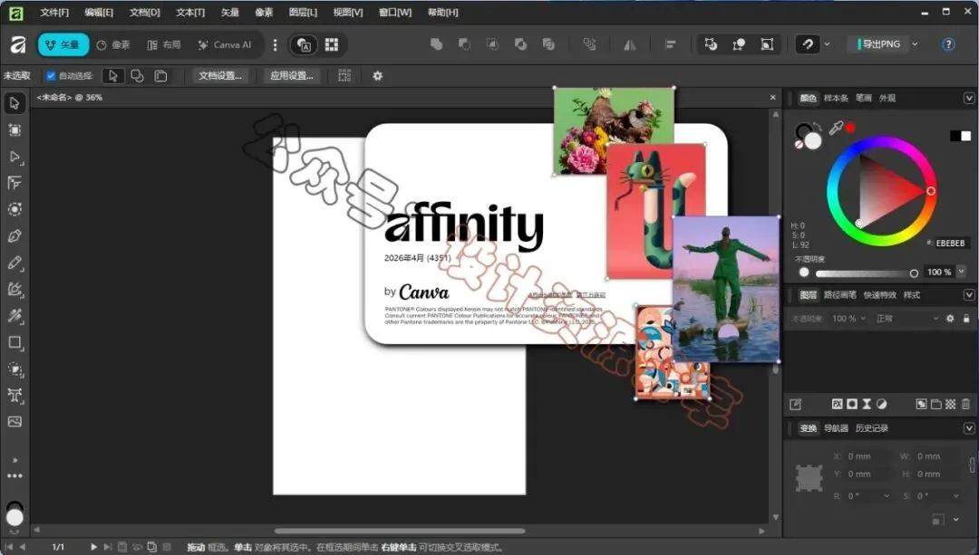Toggle the 自动选择 checkbox
Screen dimensions: 979x555
(51, 75)
